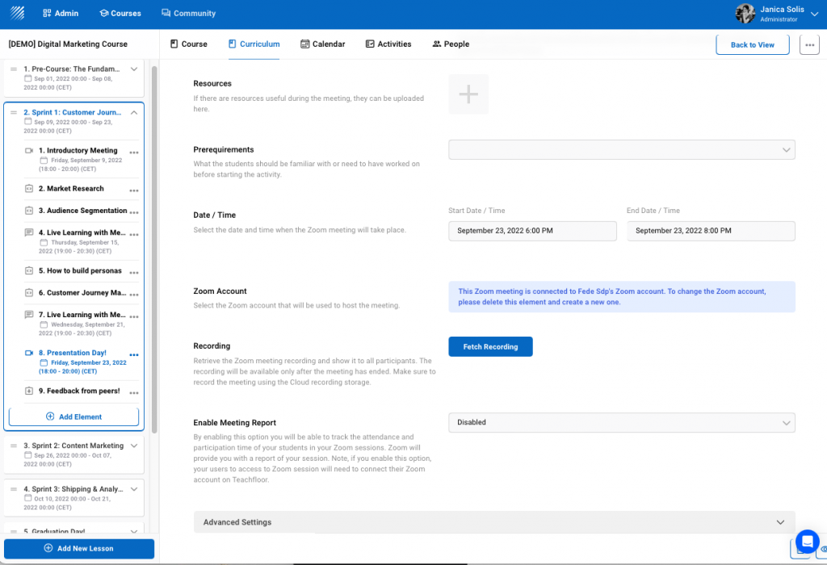Viewport: 827px width, 565px height.
Task: Click the Add New Lesson button
Action: coord(79,549)
